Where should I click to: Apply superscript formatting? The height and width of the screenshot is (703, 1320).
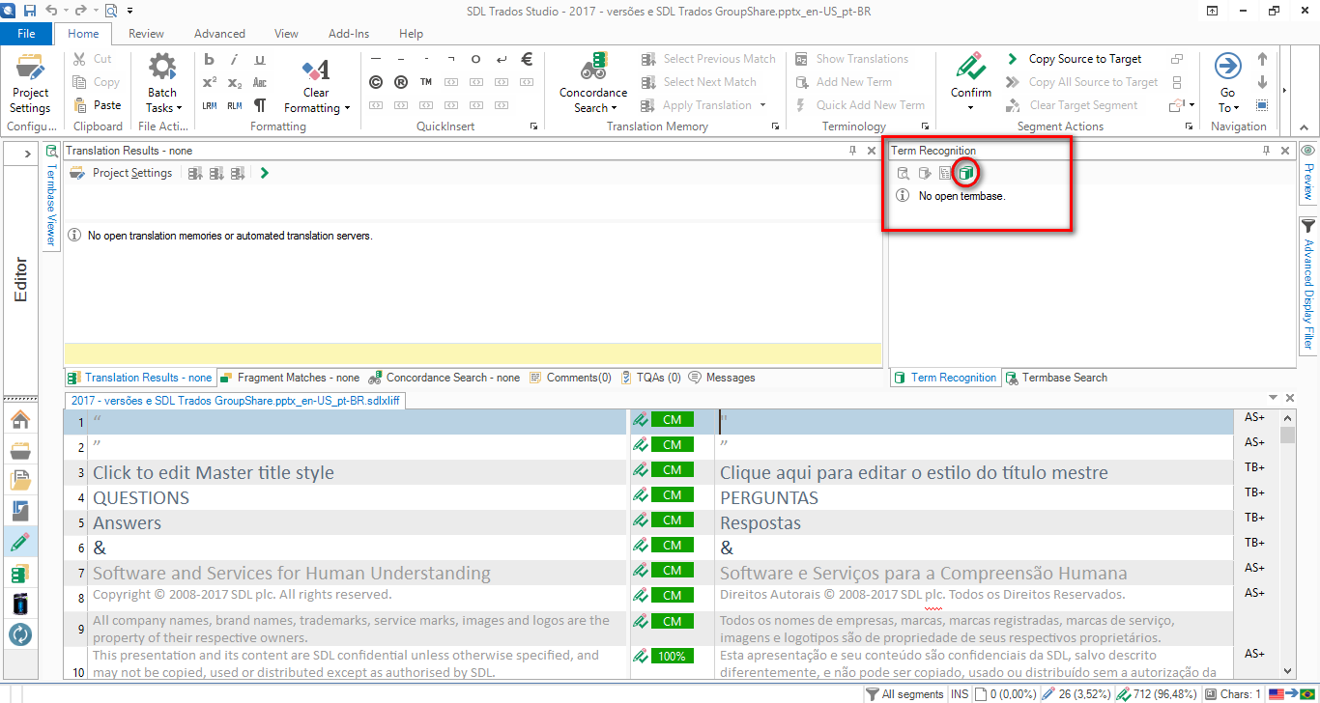coord(210,82)
